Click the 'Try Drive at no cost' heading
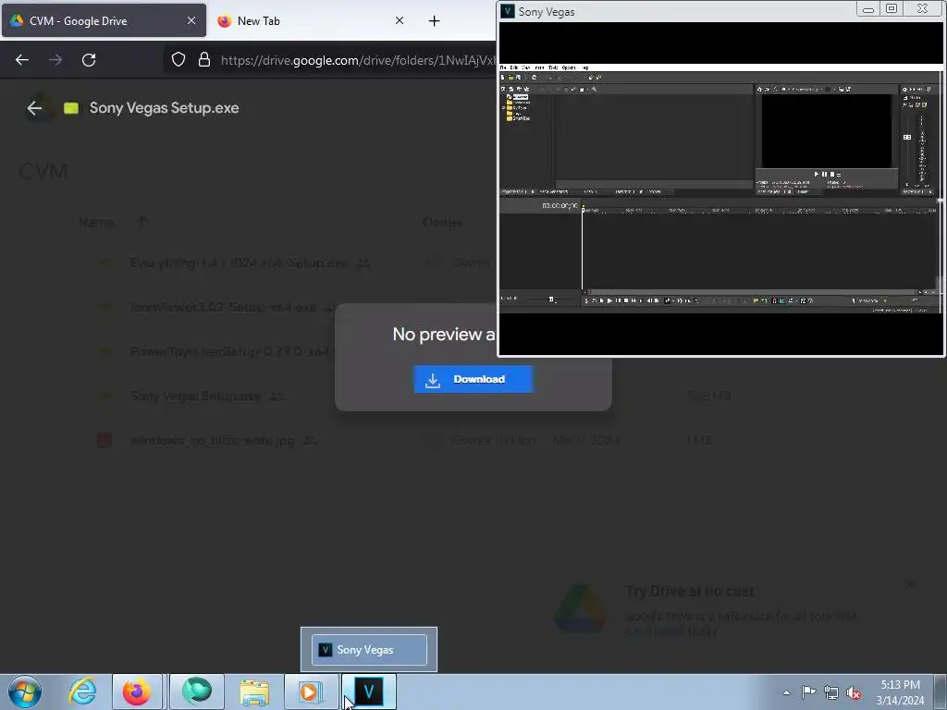 coord(690,591)
